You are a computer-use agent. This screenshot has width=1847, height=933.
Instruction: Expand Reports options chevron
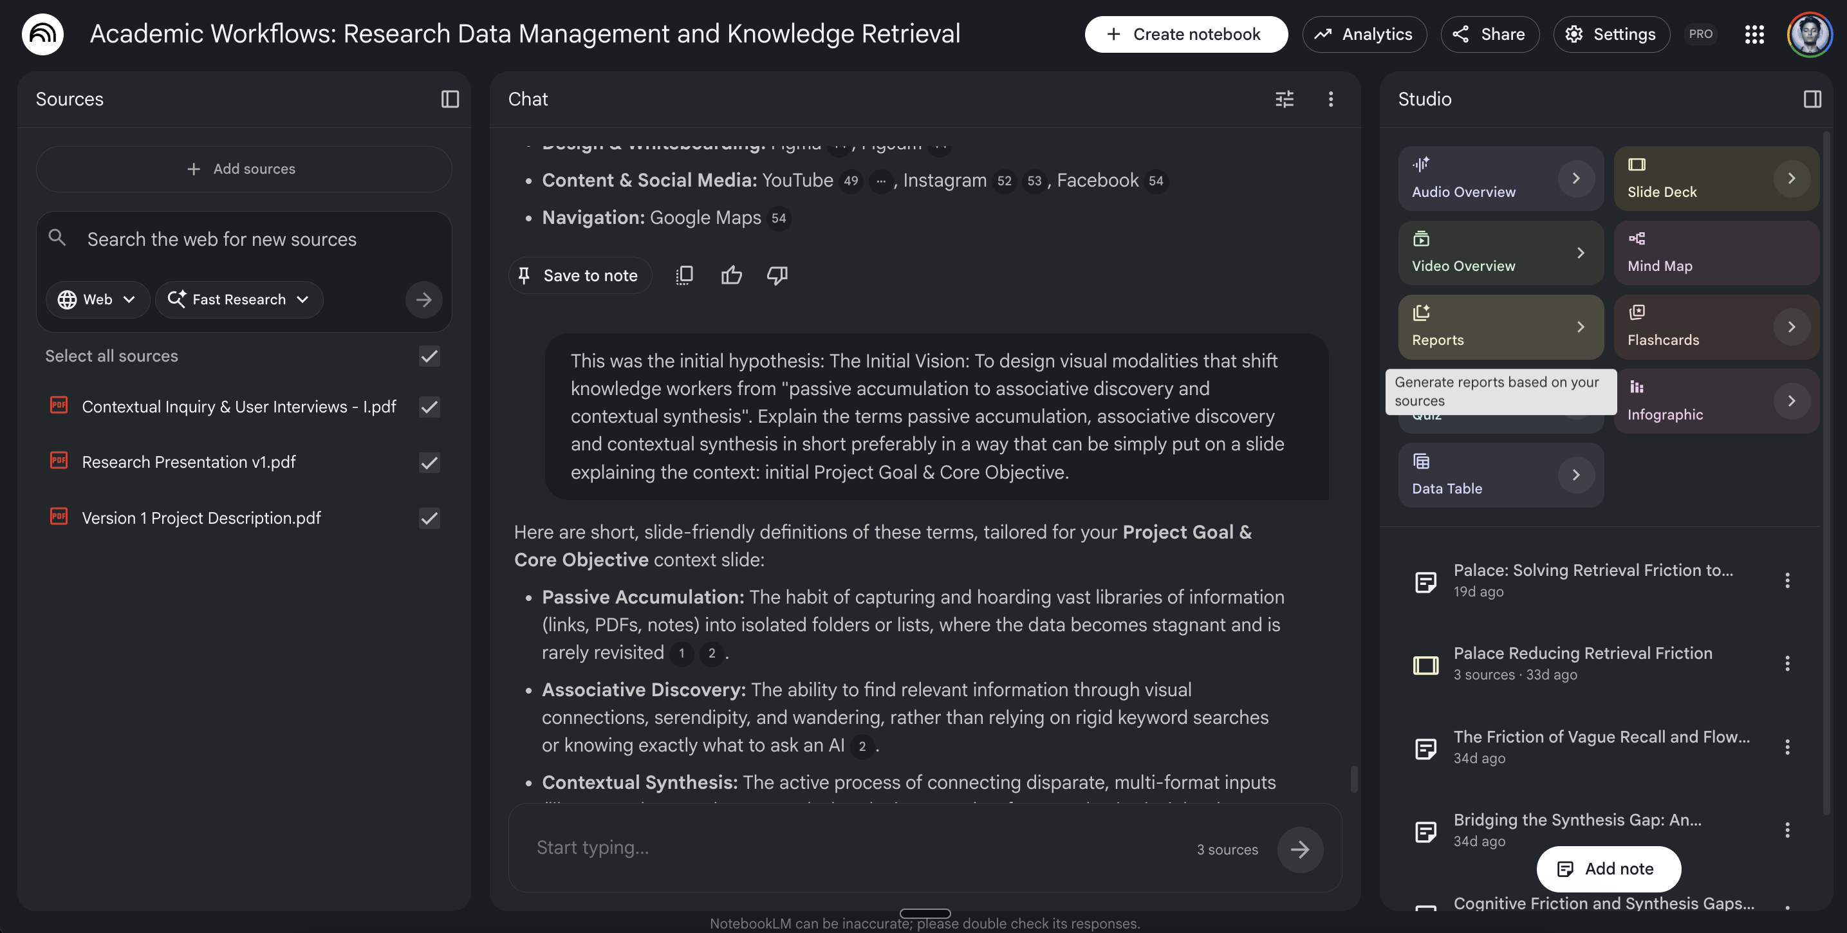click(1581, 327)
